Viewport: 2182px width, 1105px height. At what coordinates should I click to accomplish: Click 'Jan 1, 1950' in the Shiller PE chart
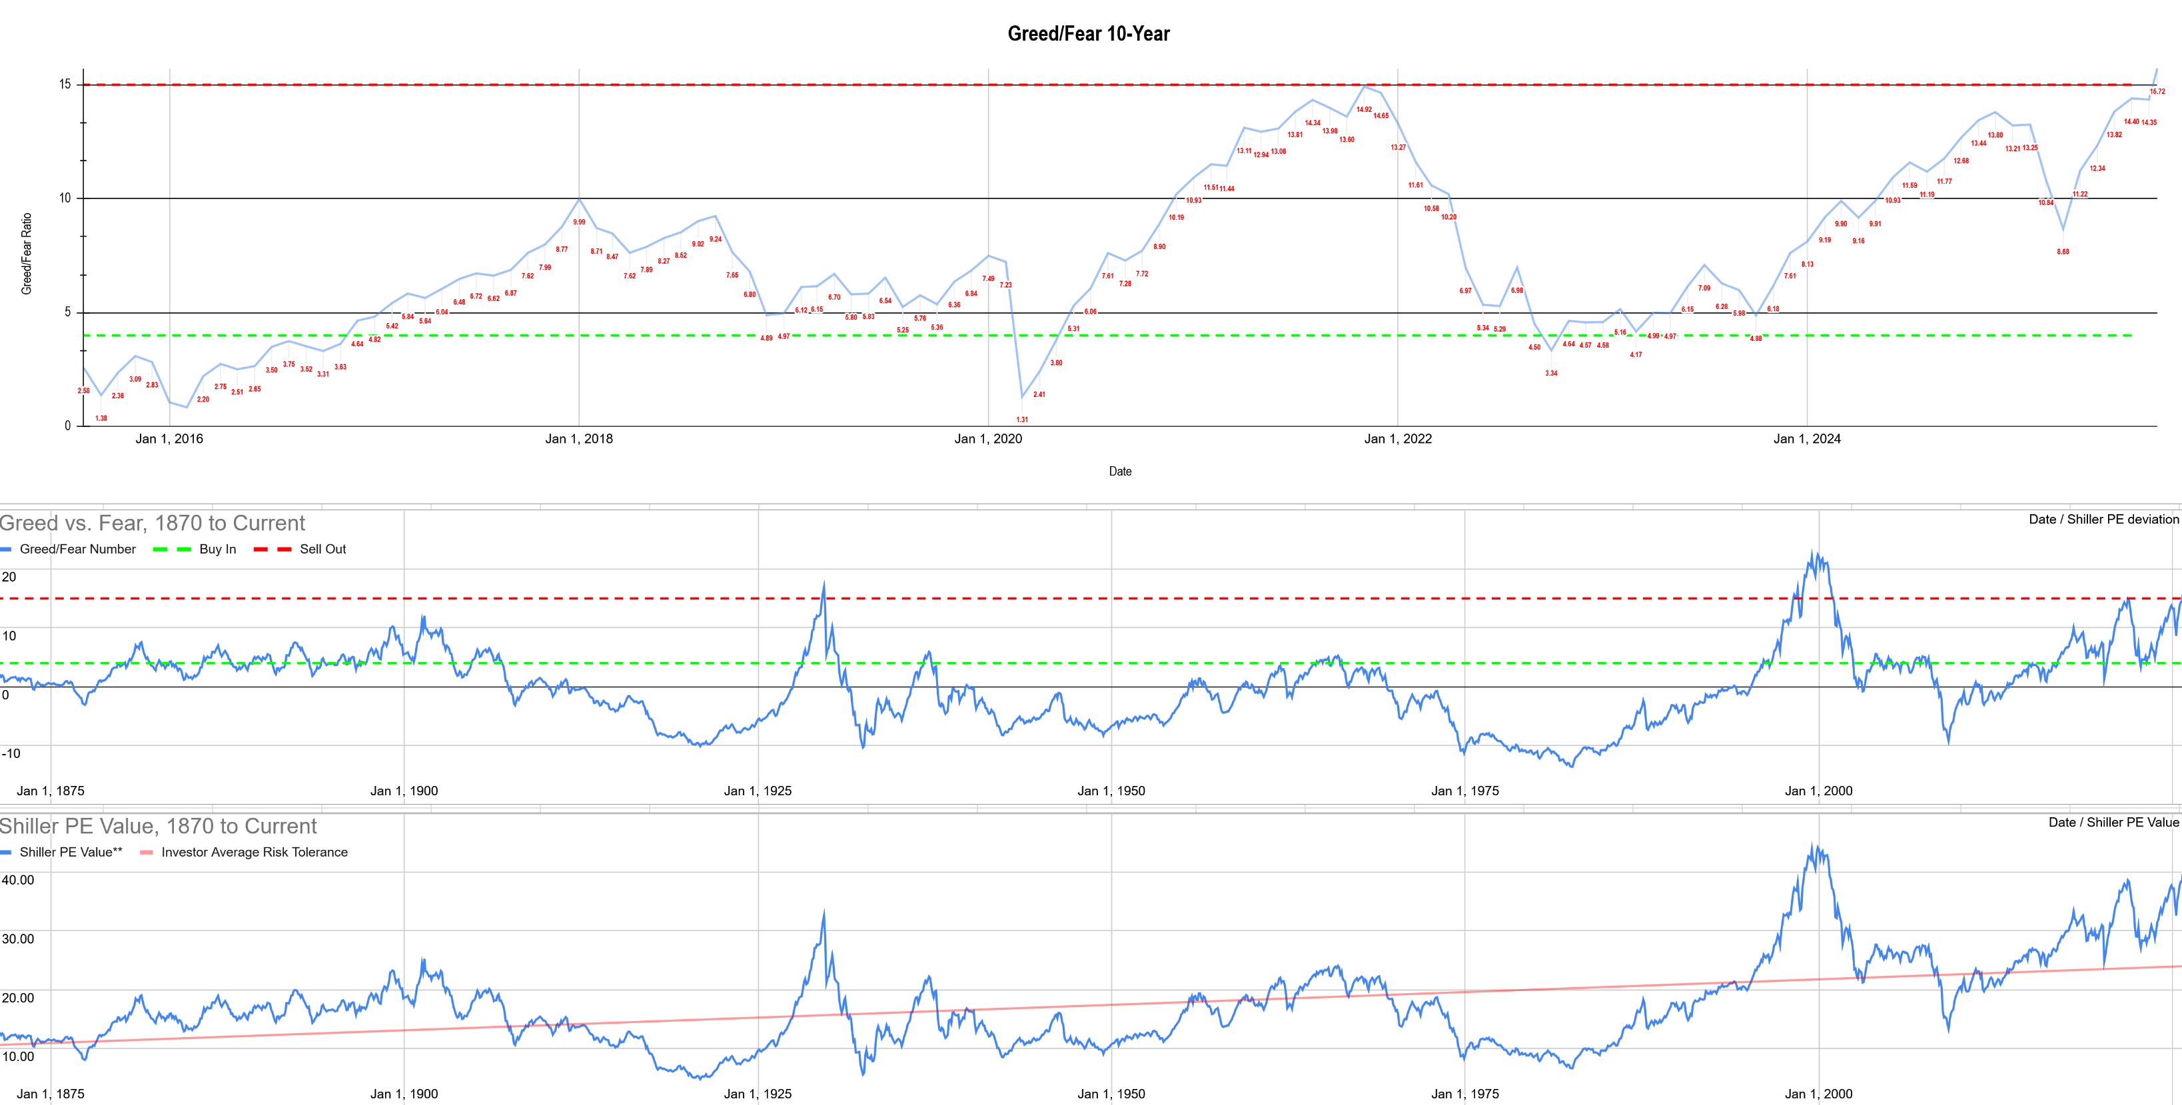1111,1094
